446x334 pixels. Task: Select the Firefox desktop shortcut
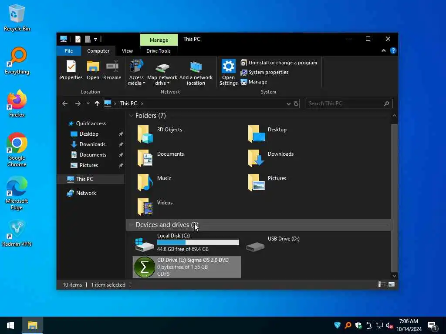click(x=17, y=104)
